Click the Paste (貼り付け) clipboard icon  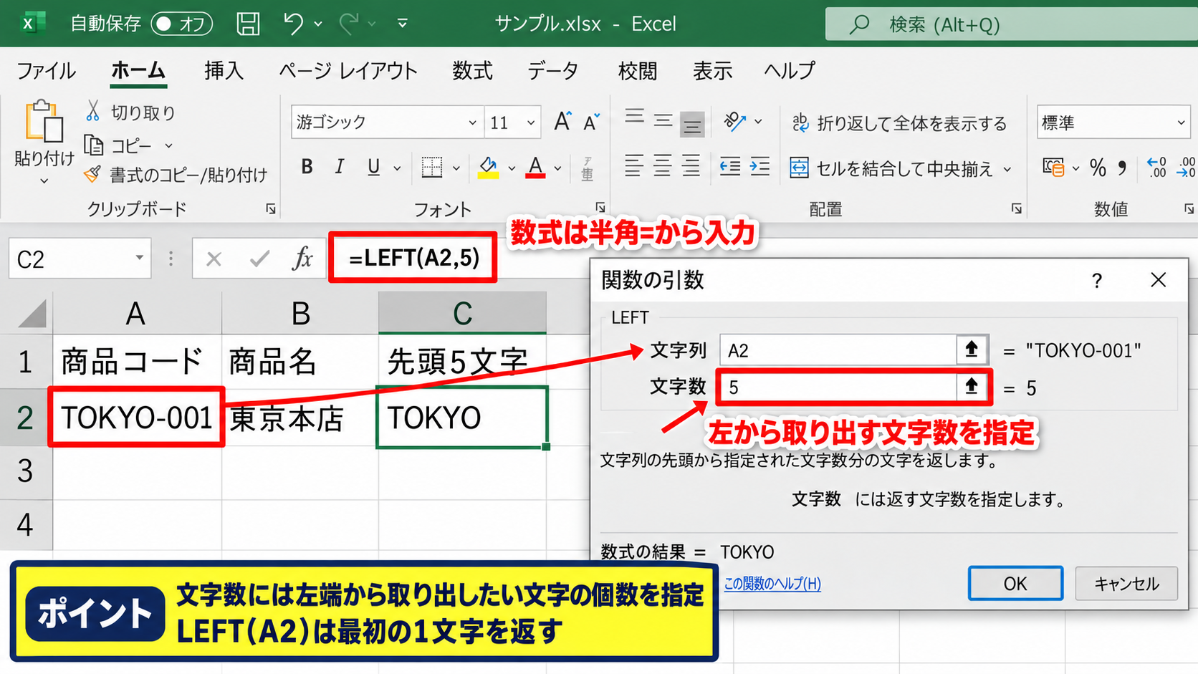point(44,120)
